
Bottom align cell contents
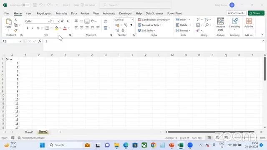87,21
